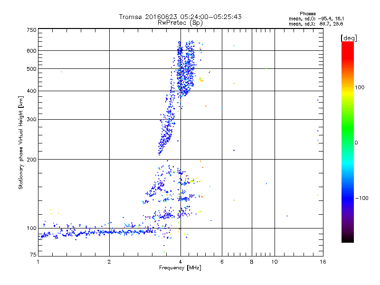The image size is (380, 285).
Task: Click the colorbar tick label '100'
Action: [x=360, y=87]
